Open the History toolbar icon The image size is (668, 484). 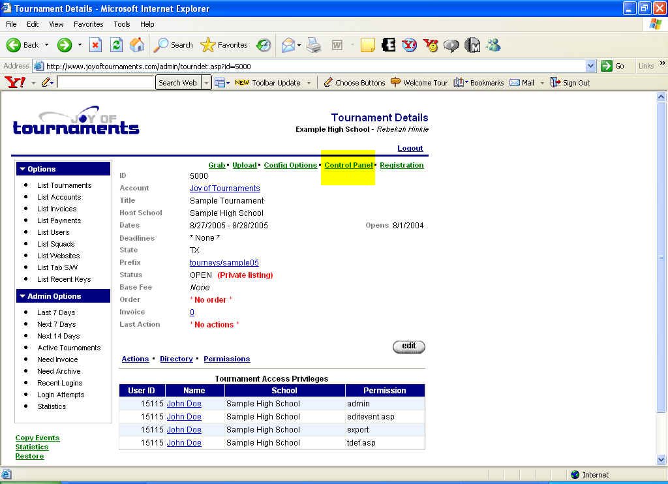(264, 45)
